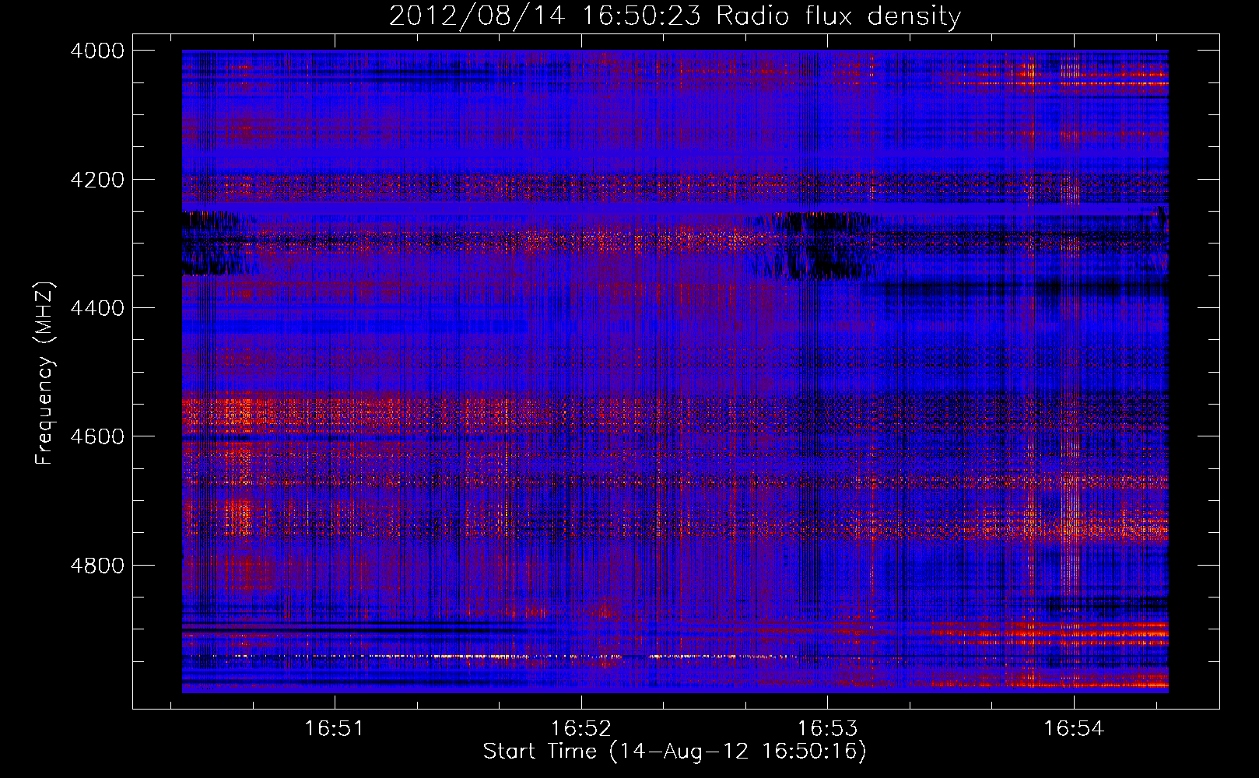This screenshot has width=1259, height=778.
Task: Select the 4200 frequency axis label
Action: click(x=97, y=180)
